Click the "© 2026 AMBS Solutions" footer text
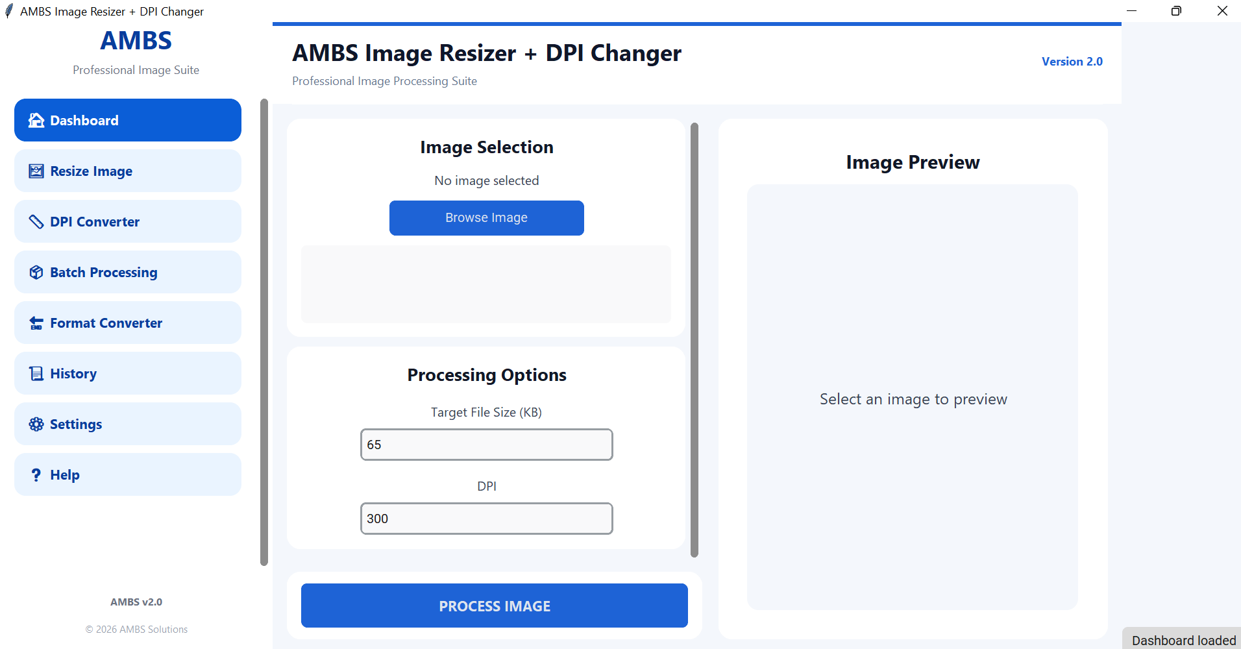 point(136,630)
